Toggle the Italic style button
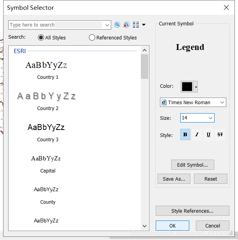The height and width of the screenshot is (240, 238). [197, 134]
